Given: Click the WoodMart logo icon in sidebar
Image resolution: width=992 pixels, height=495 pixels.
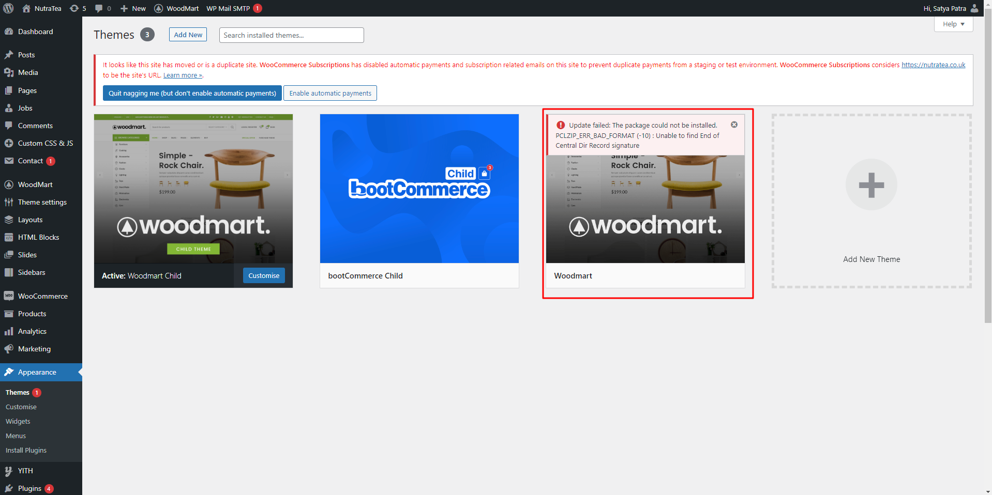Looking at the screenshot, I should 9,184.
